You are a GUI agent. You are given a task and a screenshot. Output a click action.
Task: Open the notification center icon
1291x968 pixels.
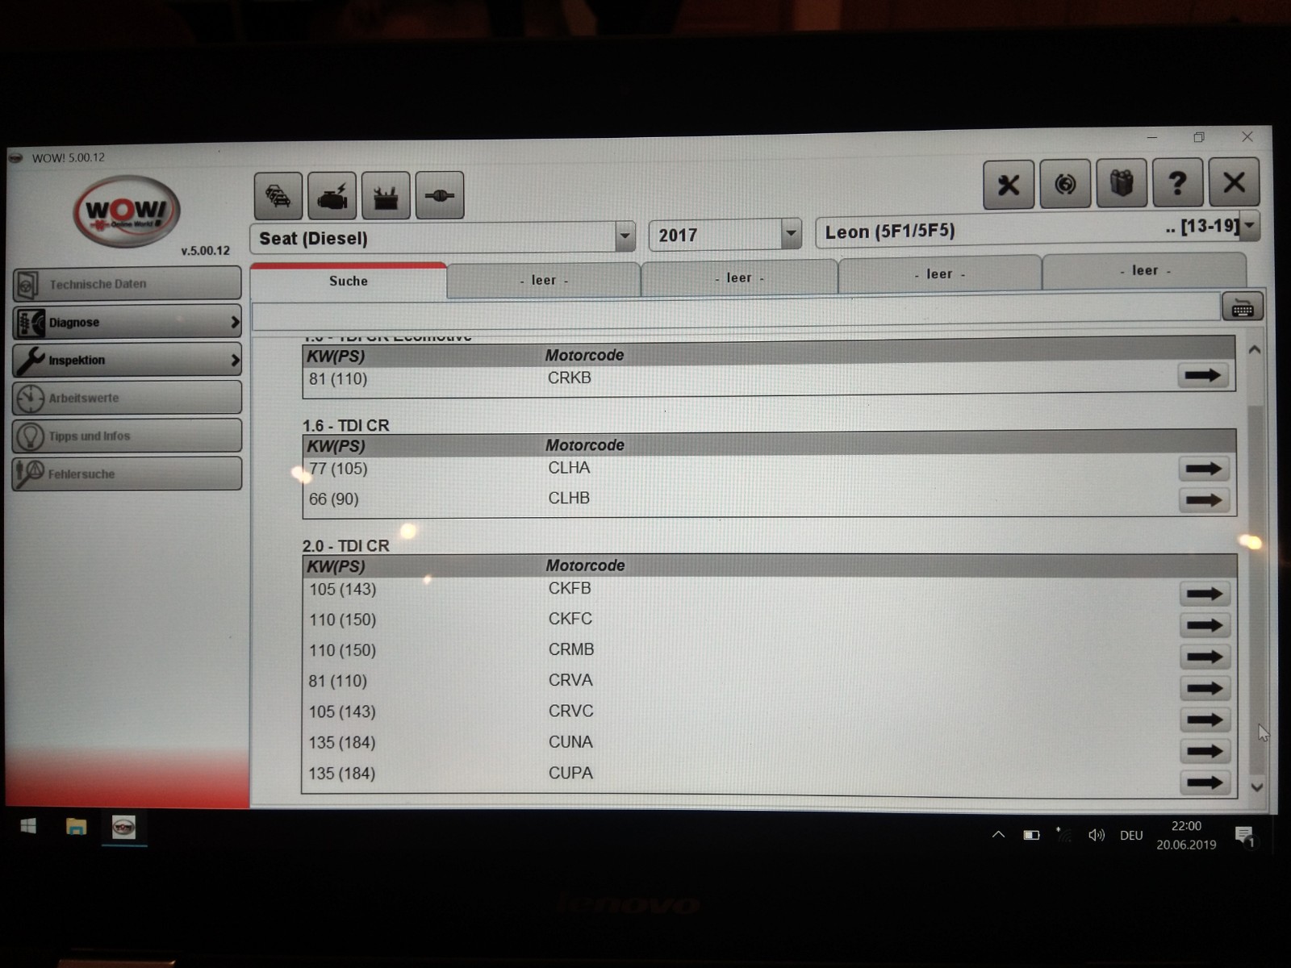tap(1244, 836)
